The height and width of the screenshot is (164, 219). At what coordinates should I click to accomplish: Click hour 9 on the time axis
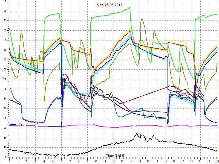(x=87, y=161)
